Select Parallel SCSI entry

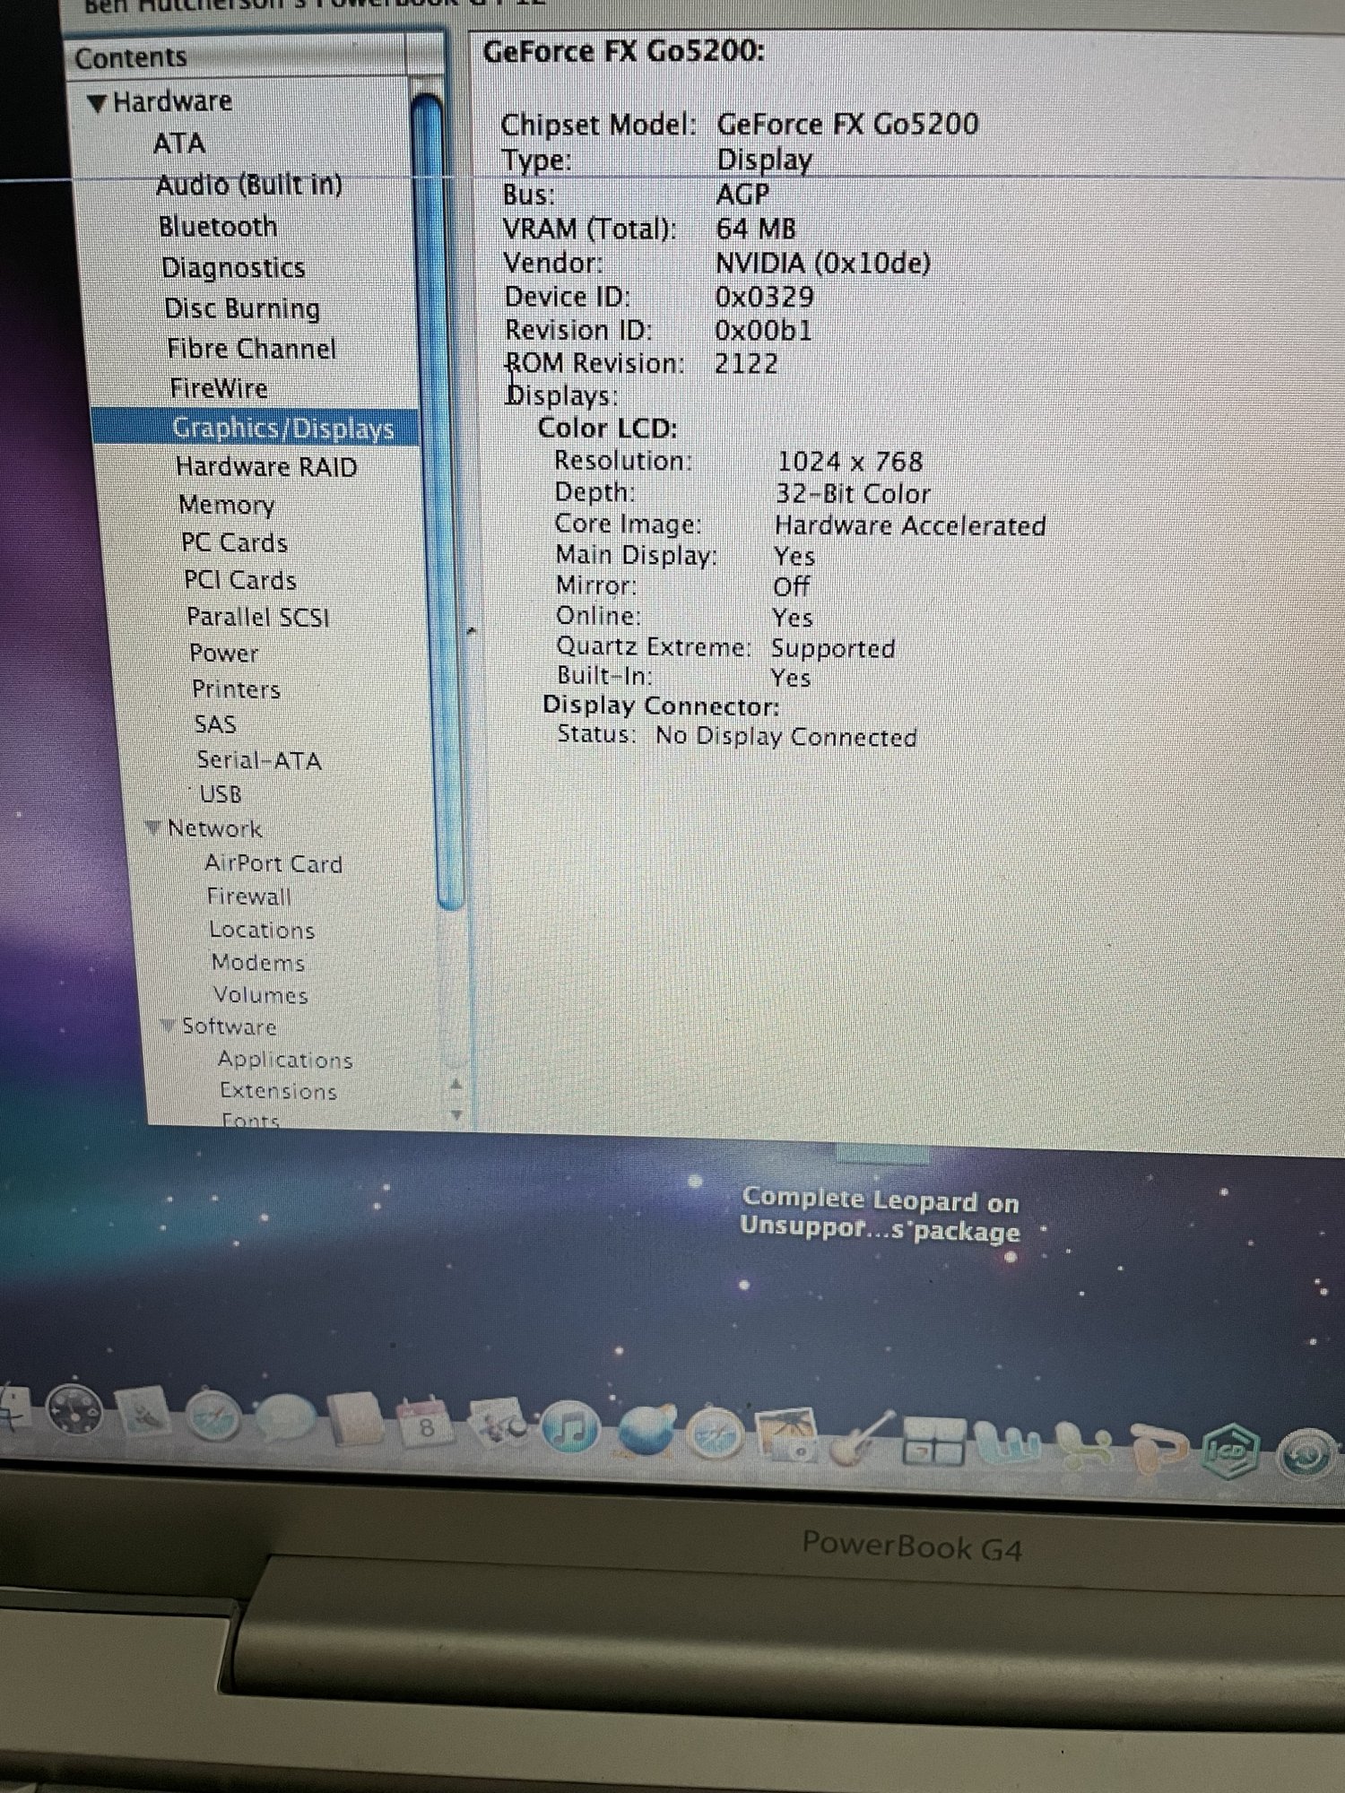coord(258,618)
